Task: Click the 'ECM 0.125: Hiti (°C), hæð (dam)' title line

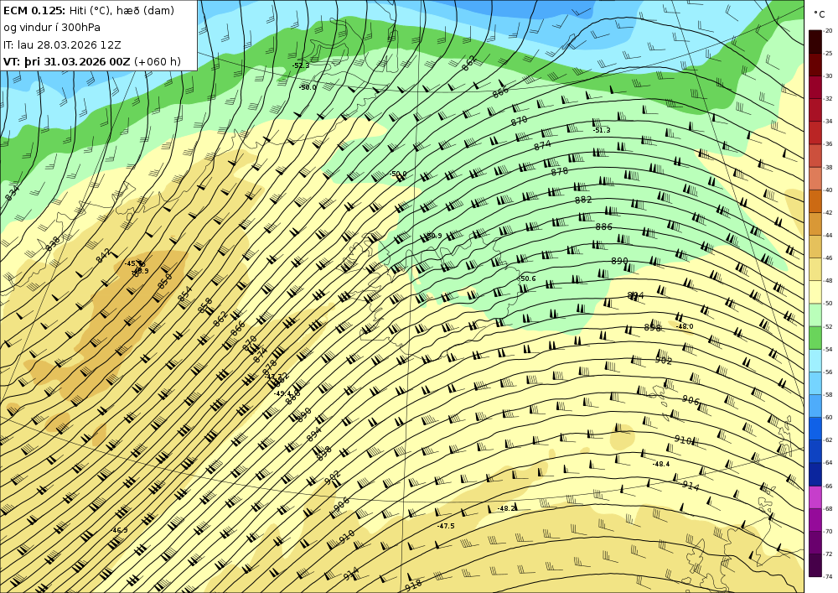Action: (89, 11)
